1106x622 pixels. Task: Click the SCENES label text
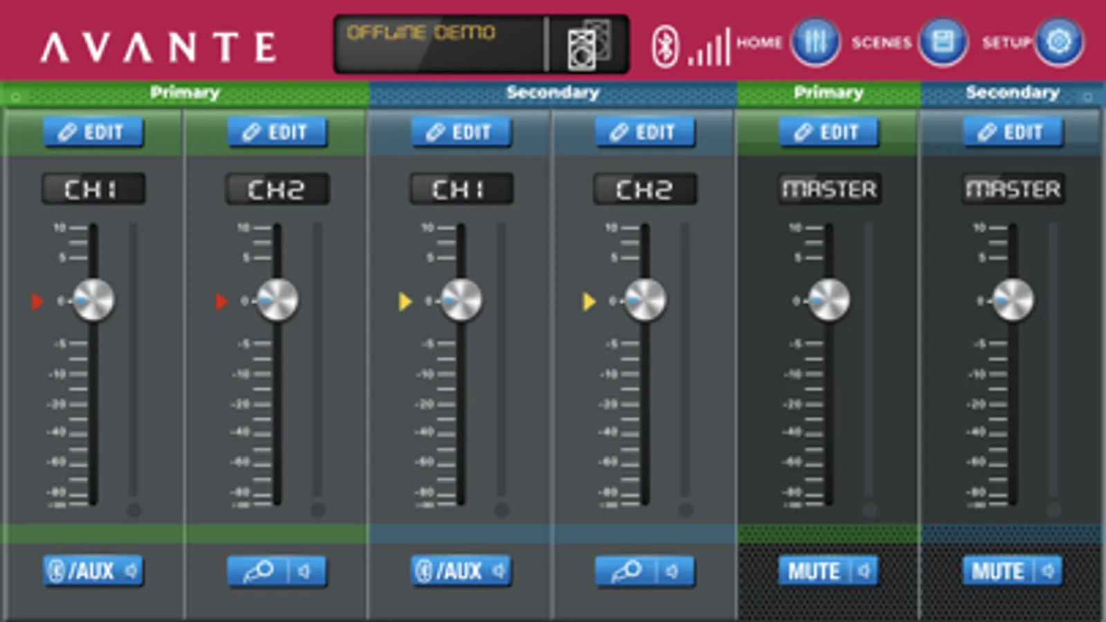882,43
